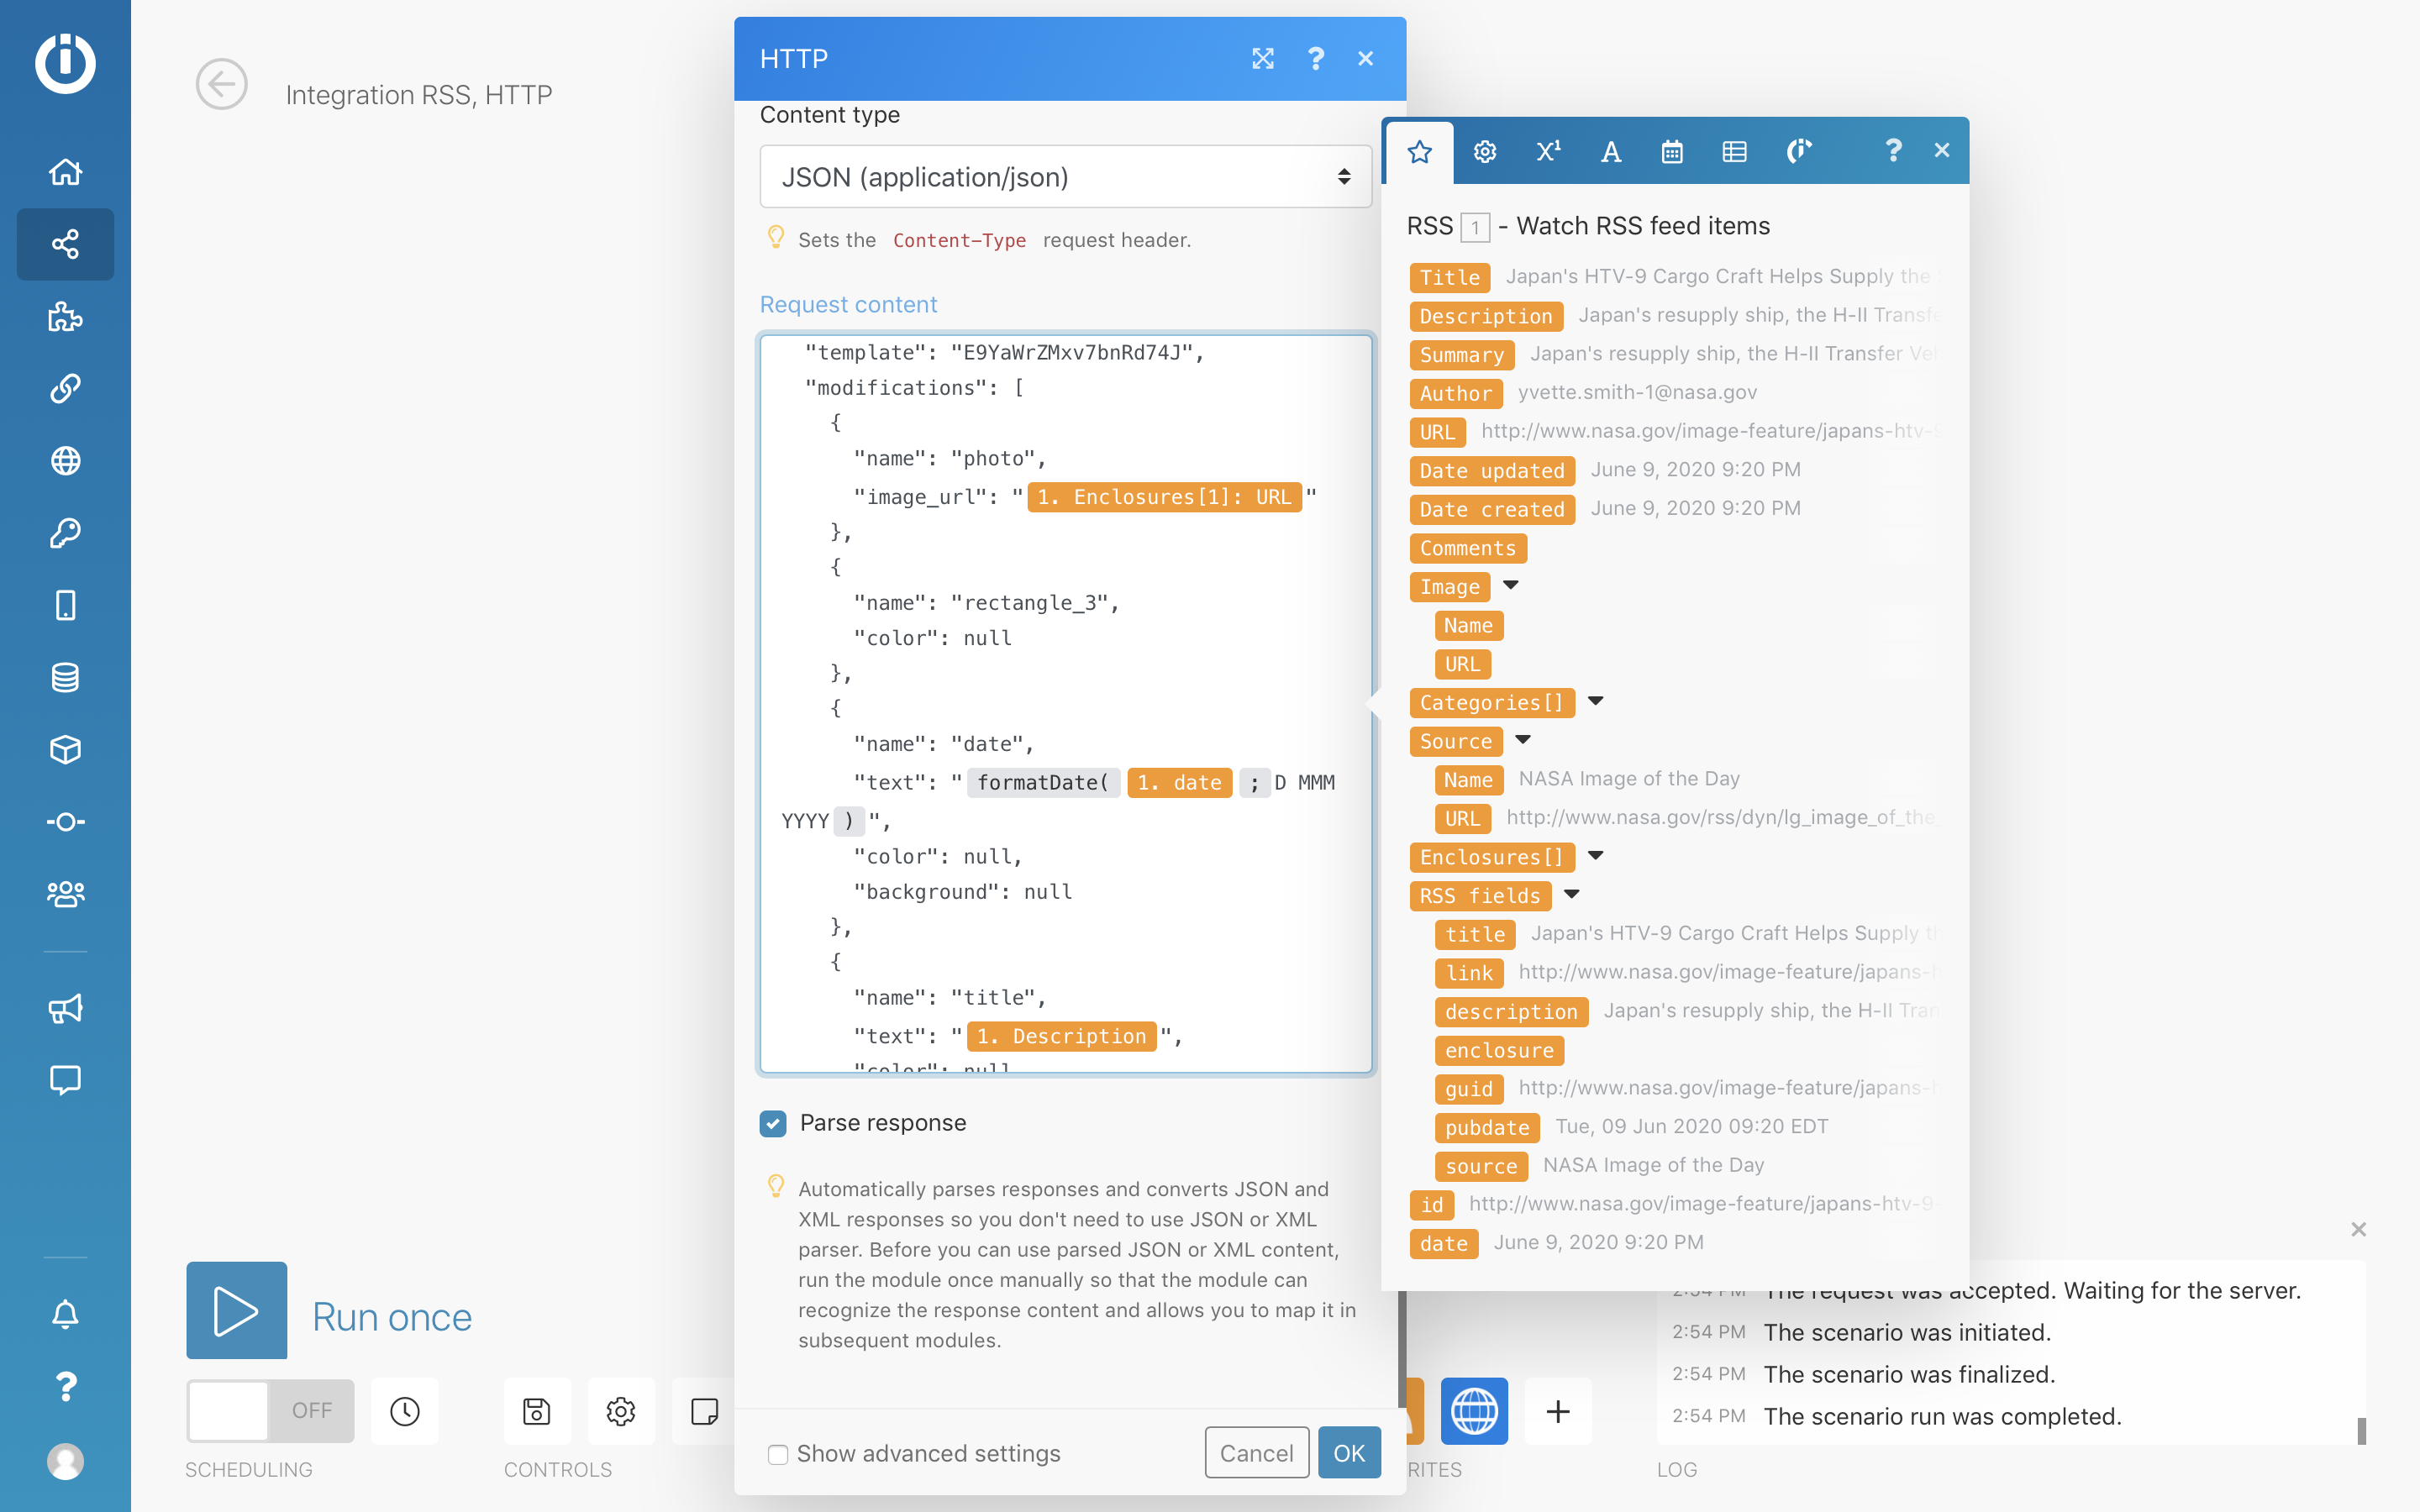Open the megaphone announcements icon

[x=65, y=1008]
